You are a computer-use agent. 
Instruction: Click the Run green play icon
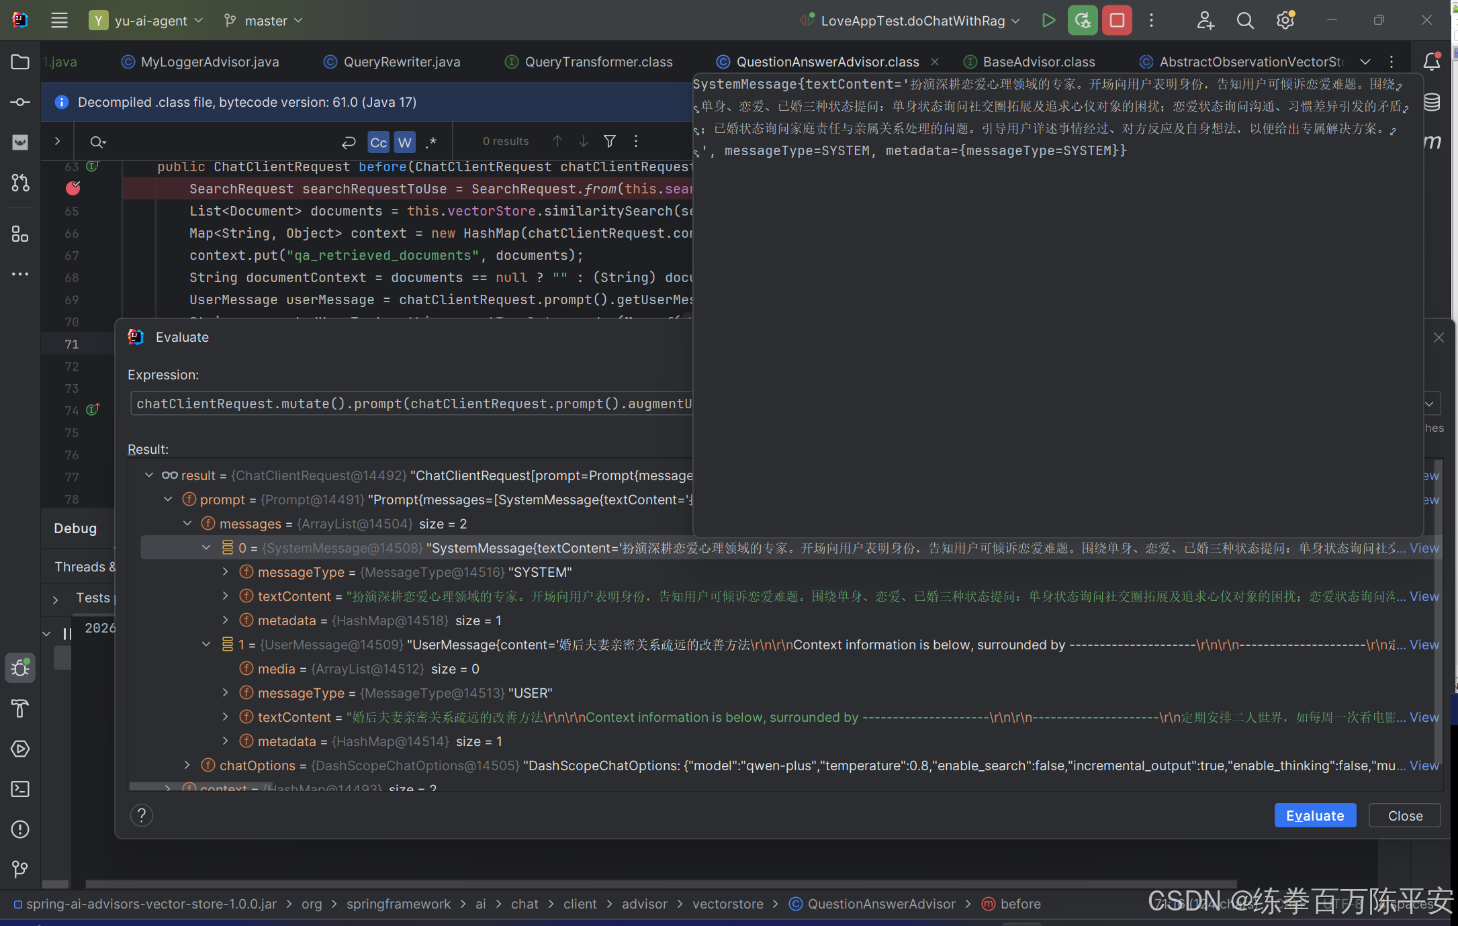[x=1048, y=20]
